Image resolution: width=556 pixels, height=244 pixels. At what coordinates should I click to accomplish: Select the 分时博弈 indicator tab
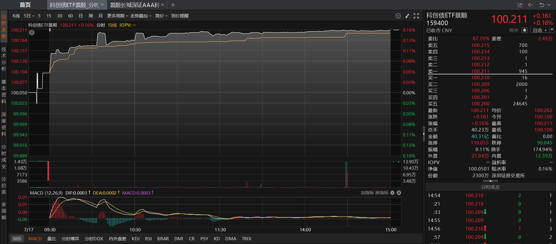point(70,239)
